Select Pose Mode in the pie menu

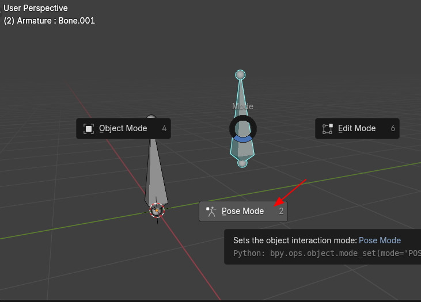coord(243,211)
